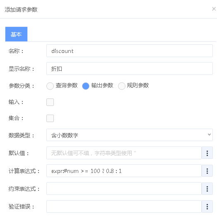The height and width of the screenshot is (216, 217).
Task: Open the 计算表达式 expression editor dots icon
Action: 207,171
